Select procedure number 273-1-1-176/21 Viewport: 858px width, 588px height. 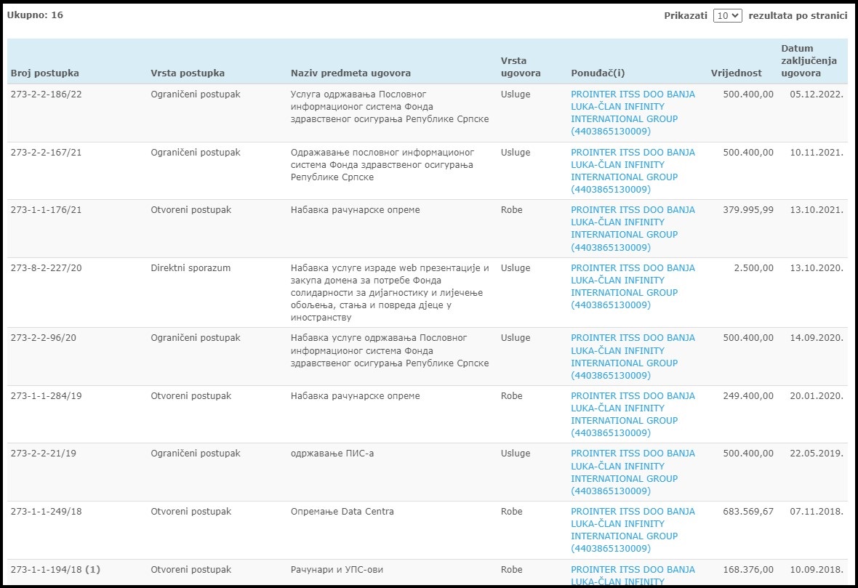tap(46, 209)
